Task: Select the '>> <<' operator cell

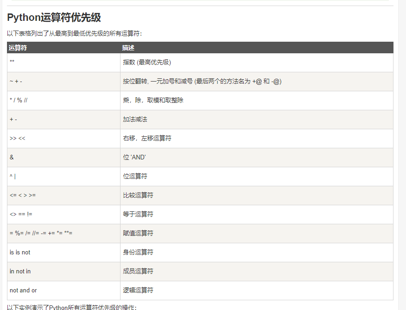Action: tap(63, 139)
